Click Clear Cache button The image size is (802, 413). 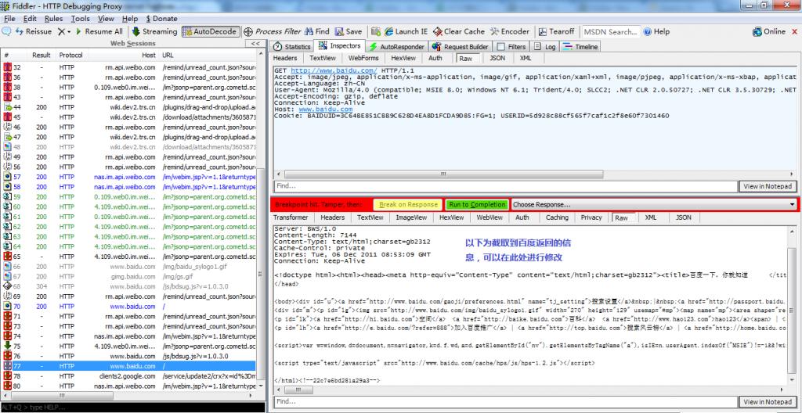tap(459, 32)
